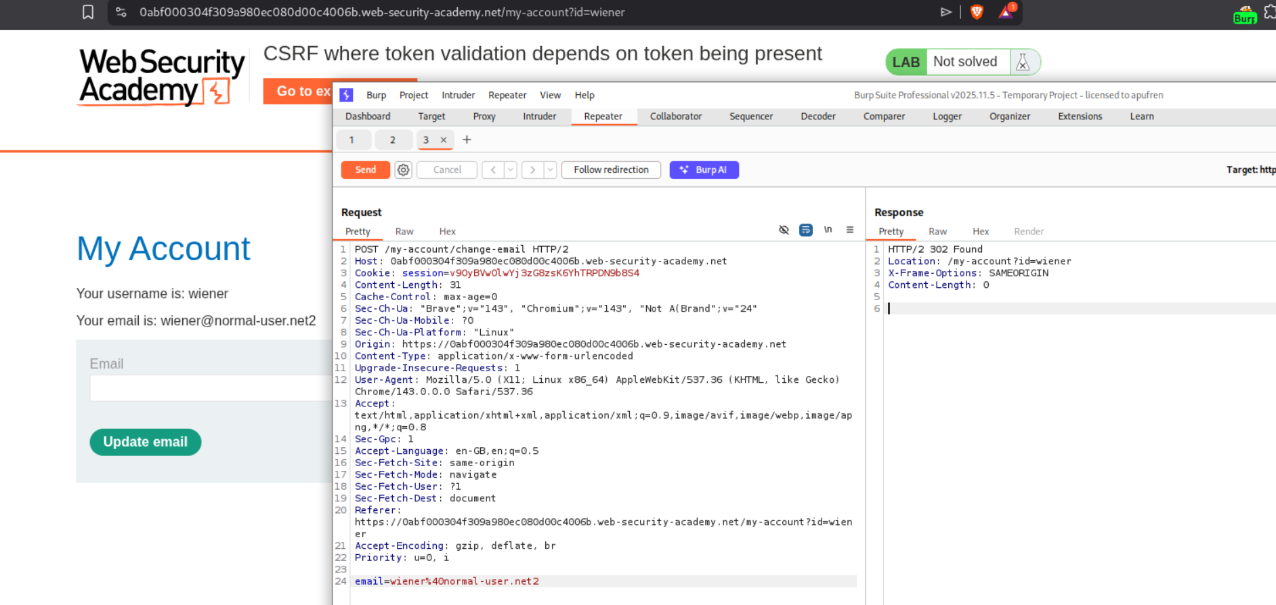Add a new Repeater tab with plus
1276x605 pixels.
point(467,140)
